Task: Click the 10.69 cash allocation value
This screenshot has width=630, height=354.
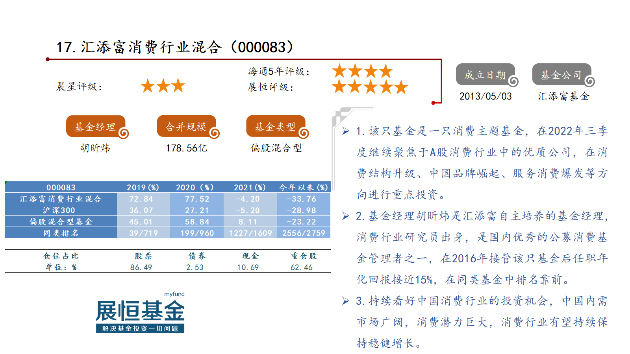Action: pyautogui.click(x=248, y=267)
